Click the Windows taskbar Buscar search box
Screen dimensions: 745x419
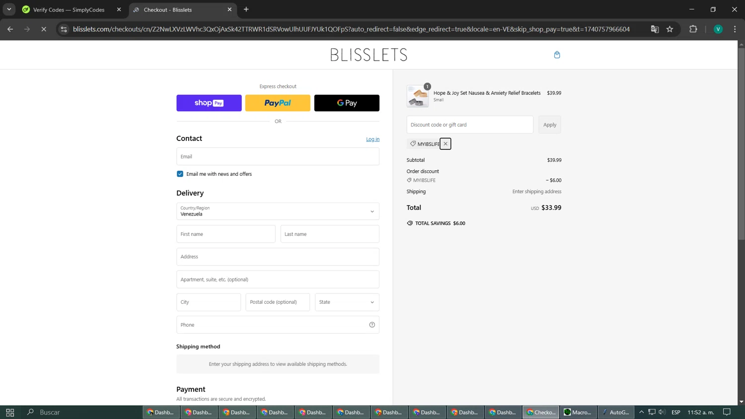tap(79, 412)
